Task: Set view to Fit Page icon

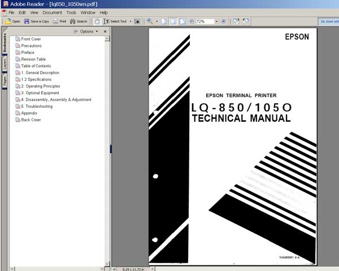Action: pos(173,21)
